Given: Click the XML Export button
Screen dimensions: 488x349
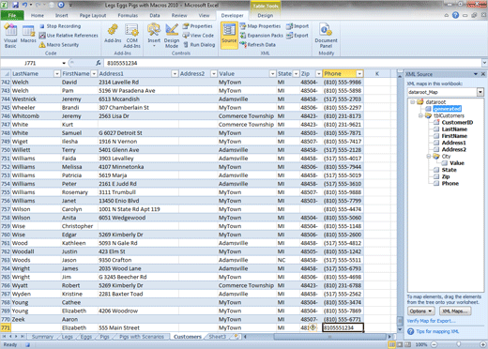Looking at the screenshot, I should (x=297, y=36).
